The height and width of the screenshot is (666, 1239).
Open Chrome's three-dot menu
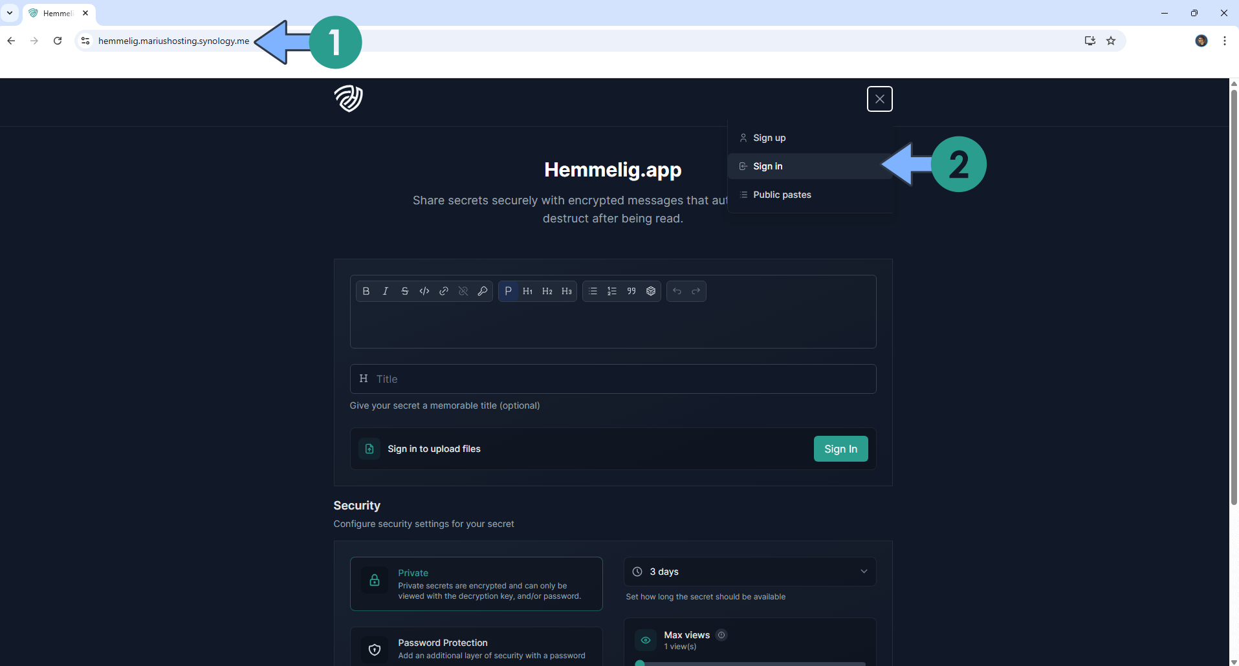(1225, 41)
